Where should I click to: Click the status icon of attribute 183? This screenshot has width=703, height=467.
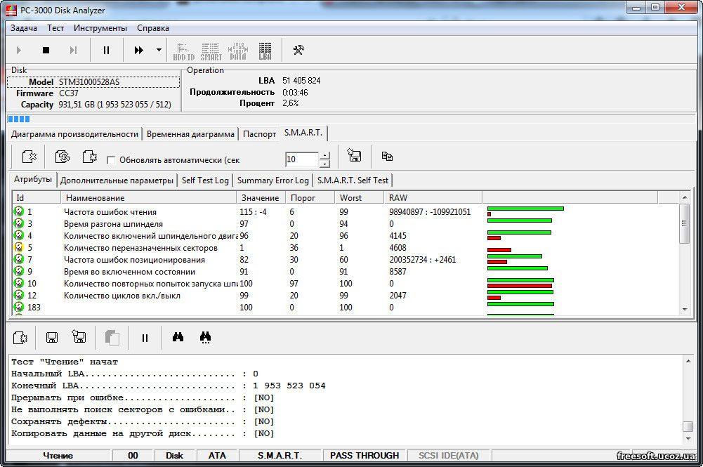19,307
